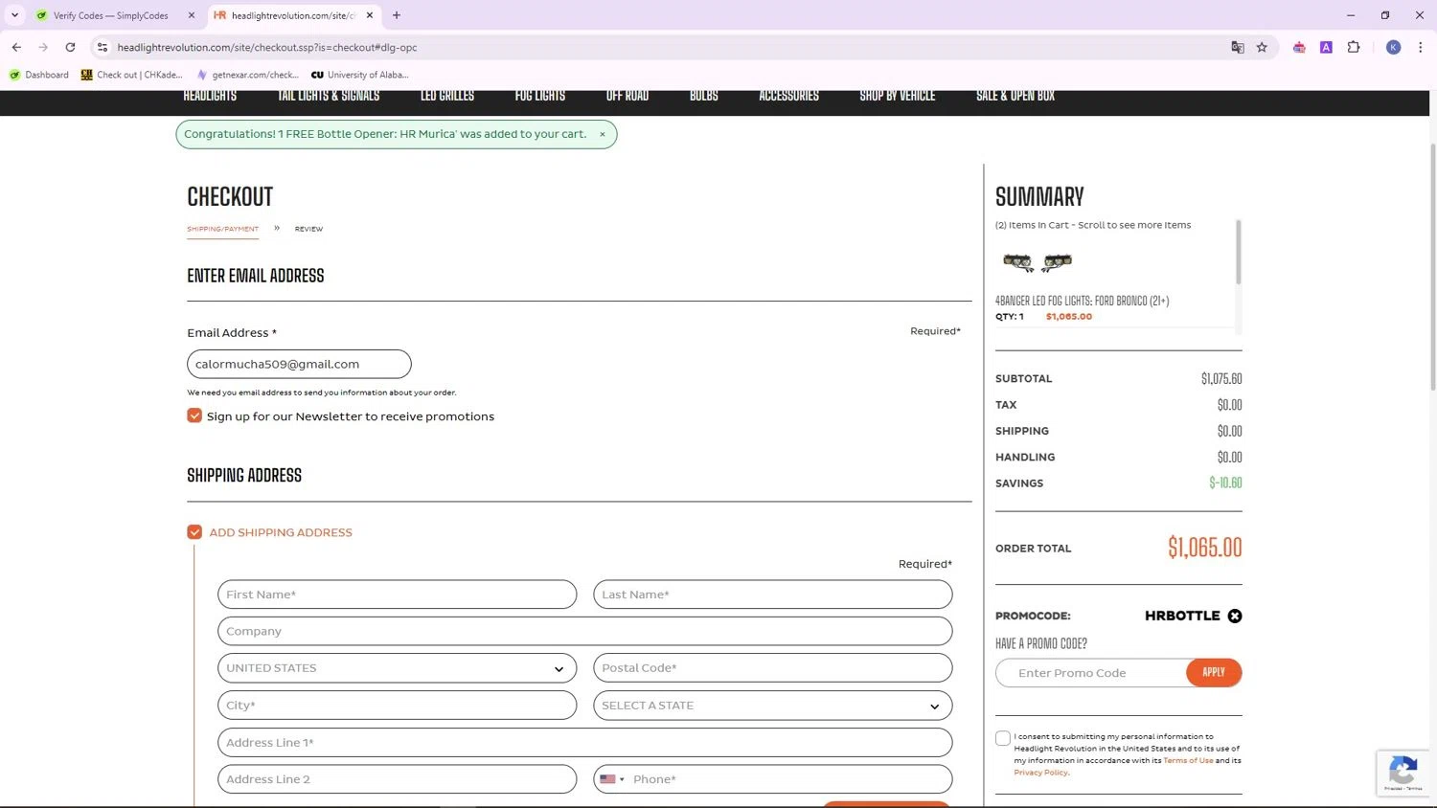This screenshot has height=808, width=1437.
Task: Click the 4Banger LED Fog Lights item title
Action: pos(1082,301)
